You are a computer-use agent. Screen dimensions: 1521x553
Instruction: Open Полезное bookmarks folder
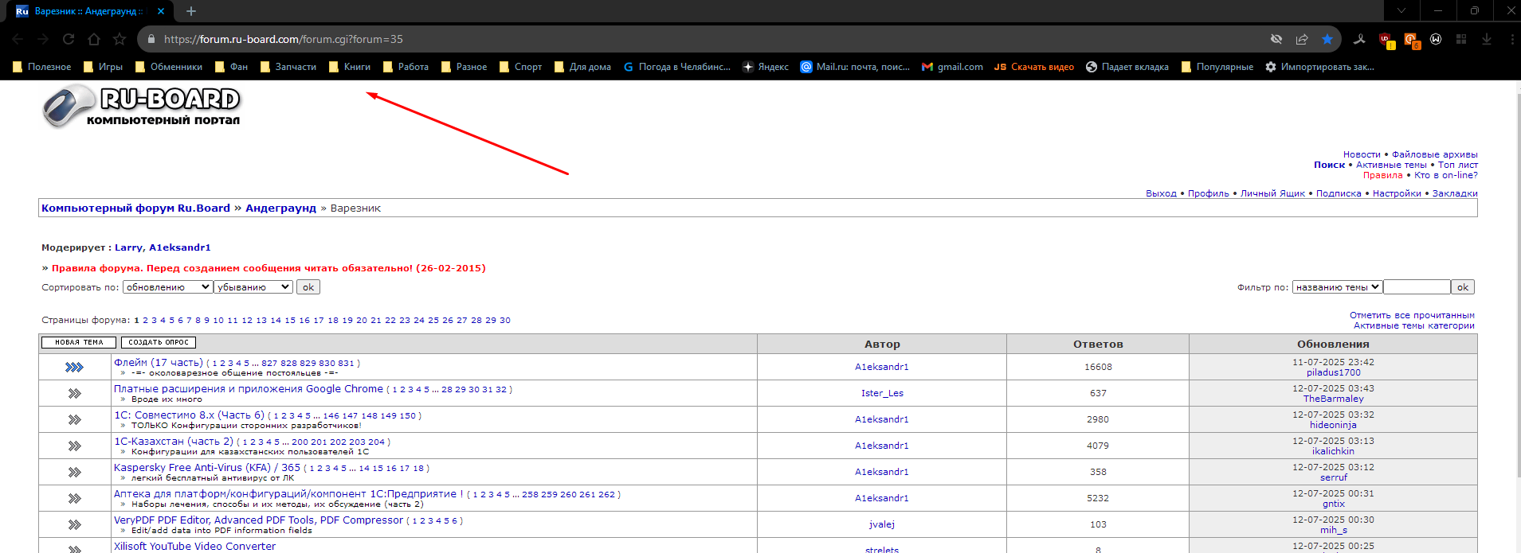[41, 67]
